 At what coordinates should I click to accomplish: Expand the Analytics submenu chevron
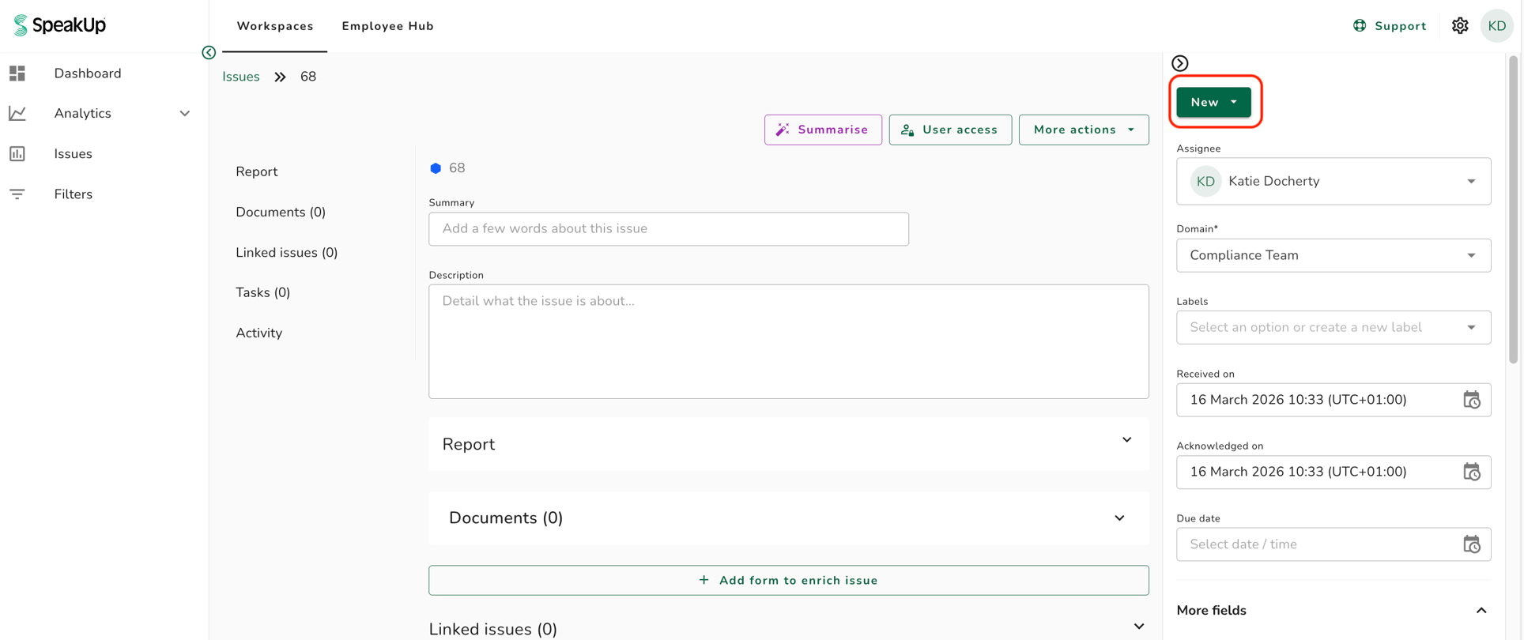tap(185, 114)
